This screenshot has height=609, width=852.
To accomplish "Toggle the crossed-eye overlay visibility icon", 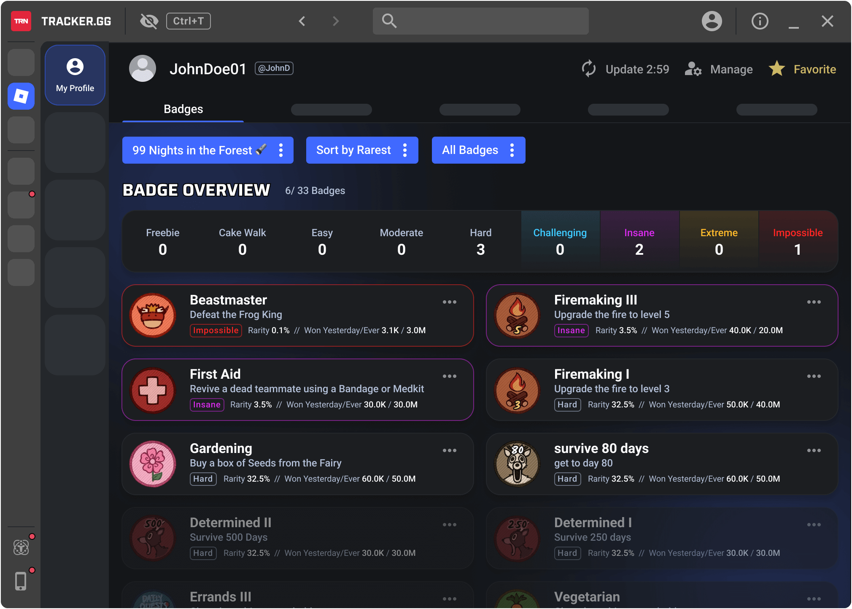I will (149, 21).
